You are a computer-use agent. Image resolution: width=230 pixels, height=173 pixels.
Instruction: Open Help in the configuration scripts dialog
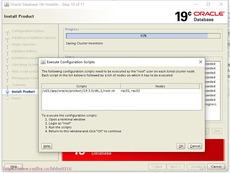pyautogui.click(x=47, y=146)
